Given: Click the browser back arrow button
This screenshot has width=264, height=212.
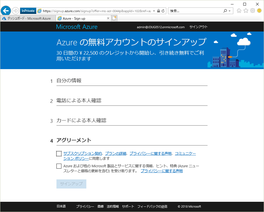Looking at the screenshot, I should 6,11.
